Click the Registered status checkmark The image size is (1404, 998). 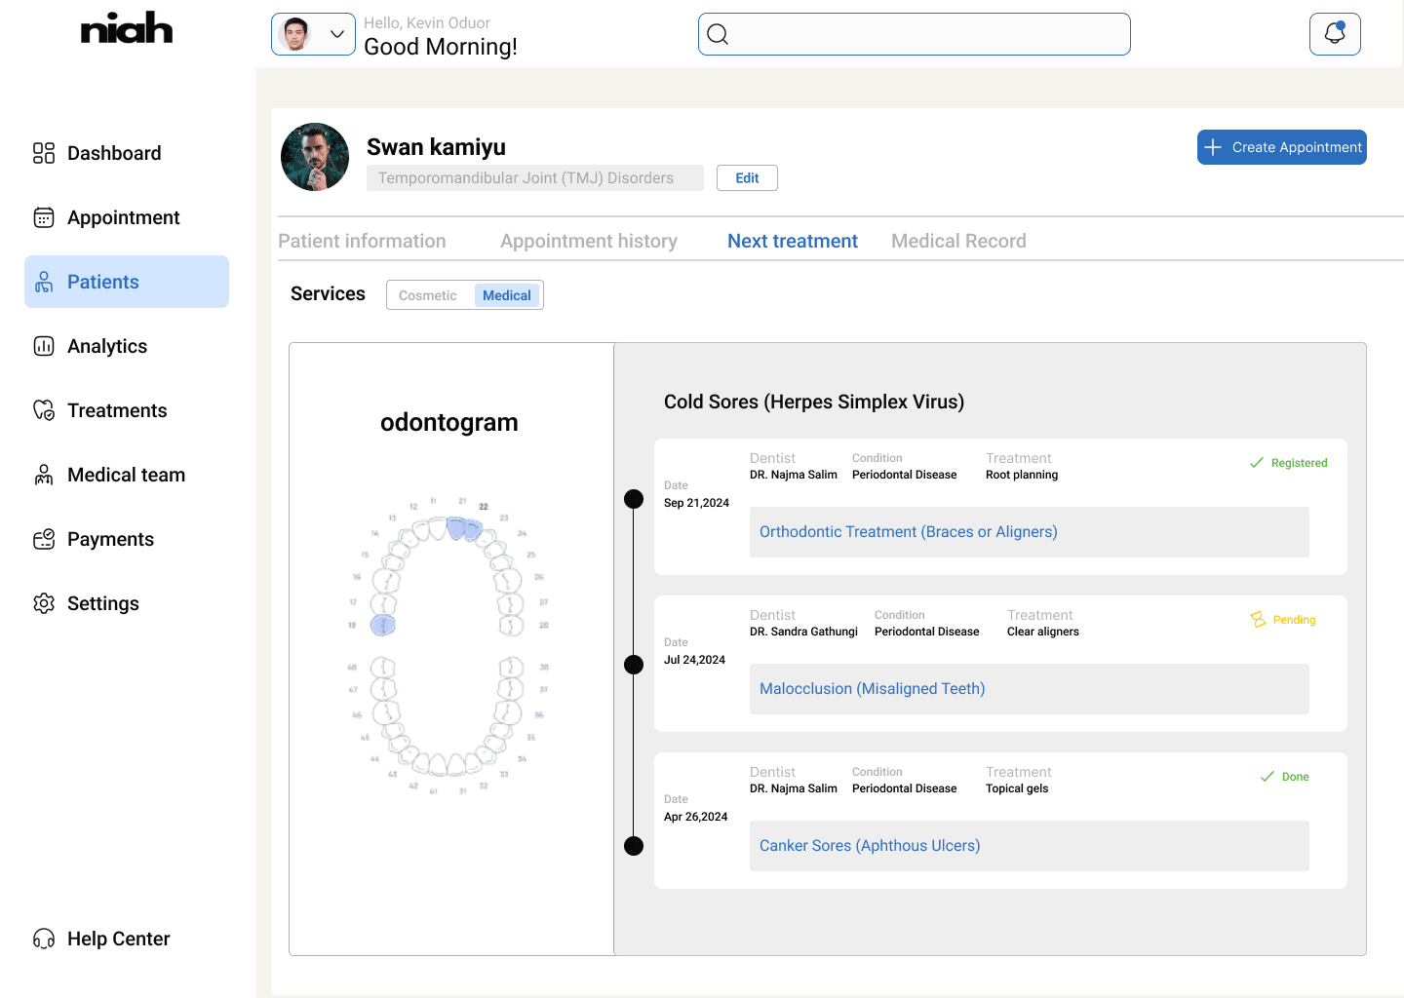click(1257, 463)
